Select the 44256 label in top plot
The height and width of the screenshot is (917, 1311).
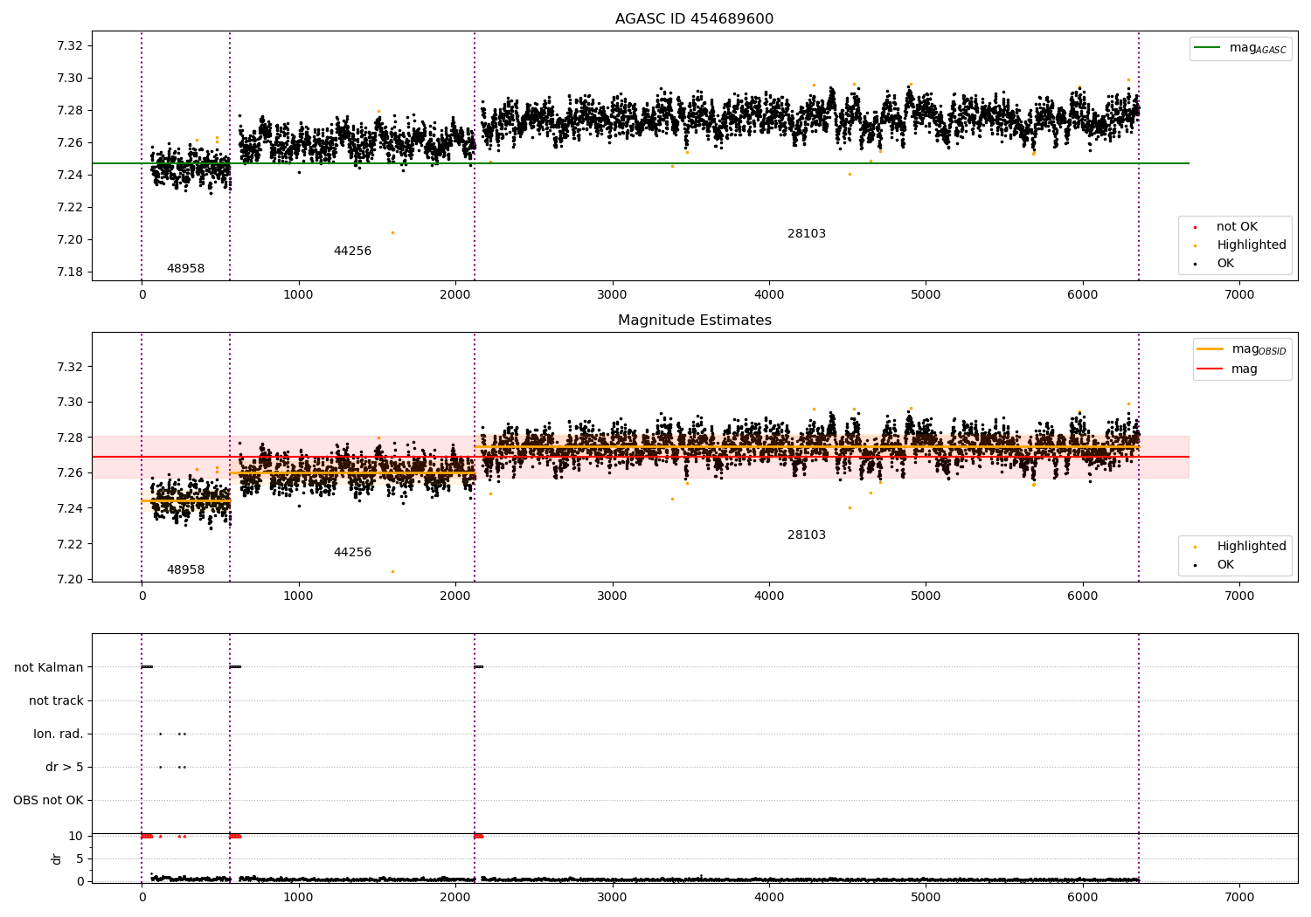click(352, 252)
